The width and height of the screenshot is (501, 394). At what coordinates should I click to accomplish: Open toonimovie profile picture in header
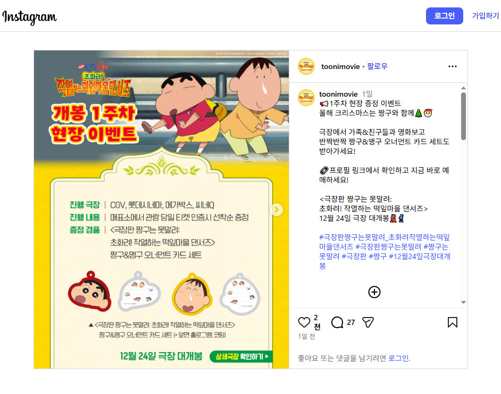[306, 66]
